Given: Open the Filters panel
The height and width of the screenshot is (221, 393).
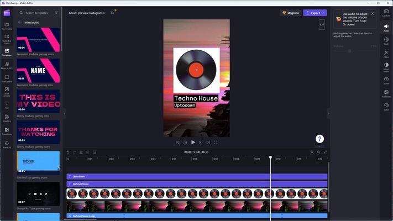Looking at the screenshot, I should tap(386, 54).
